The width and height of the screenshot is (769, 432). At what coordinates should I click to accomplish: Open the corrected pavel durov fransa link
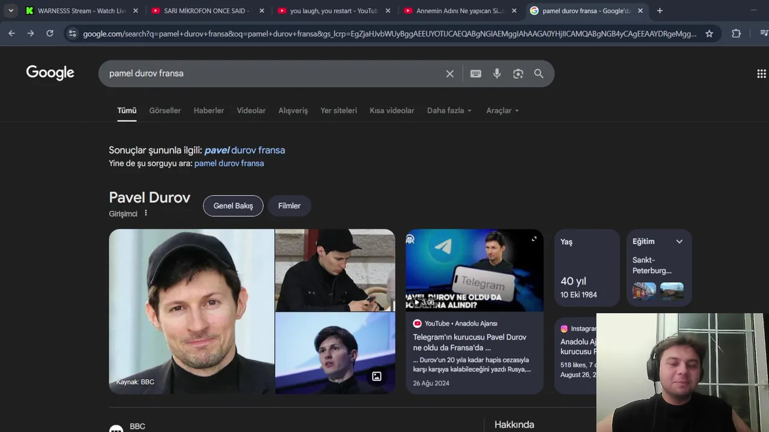[x=245, y=150]
